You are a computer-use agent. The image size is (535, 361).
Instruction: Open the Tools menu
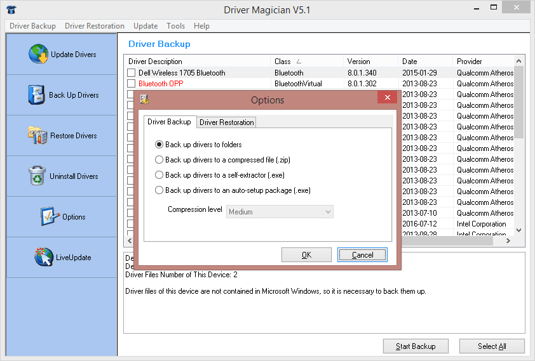(x=175, y=26)
